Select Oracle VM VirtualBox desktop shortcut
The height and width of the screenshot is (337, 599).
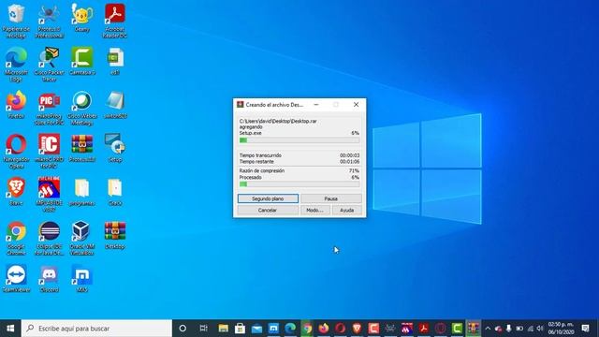[81, 239]
